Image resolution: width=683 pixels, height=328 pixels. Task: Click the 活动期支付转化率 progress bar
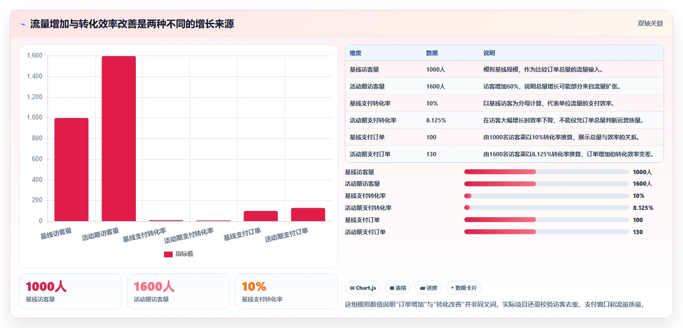click(x=547, y=208)
